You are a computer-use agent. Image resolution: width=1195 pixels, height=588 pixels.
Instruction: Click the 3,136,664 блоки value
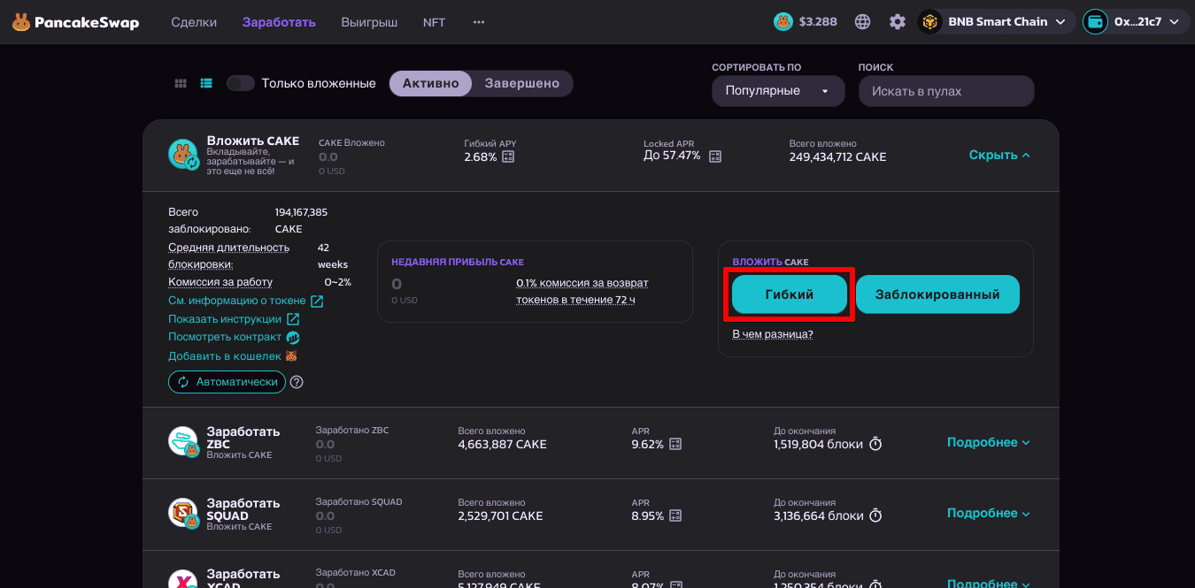[818, 515]
